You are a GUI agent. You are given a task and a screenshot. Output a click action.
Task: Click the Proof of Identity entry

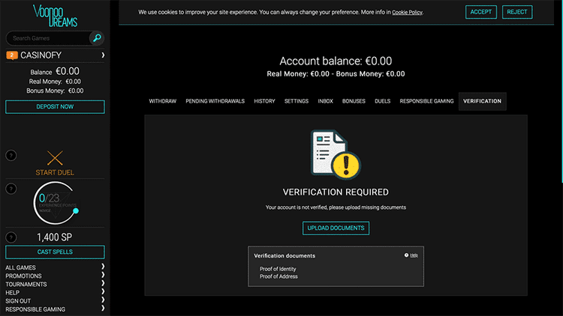(x=278, y=269)
